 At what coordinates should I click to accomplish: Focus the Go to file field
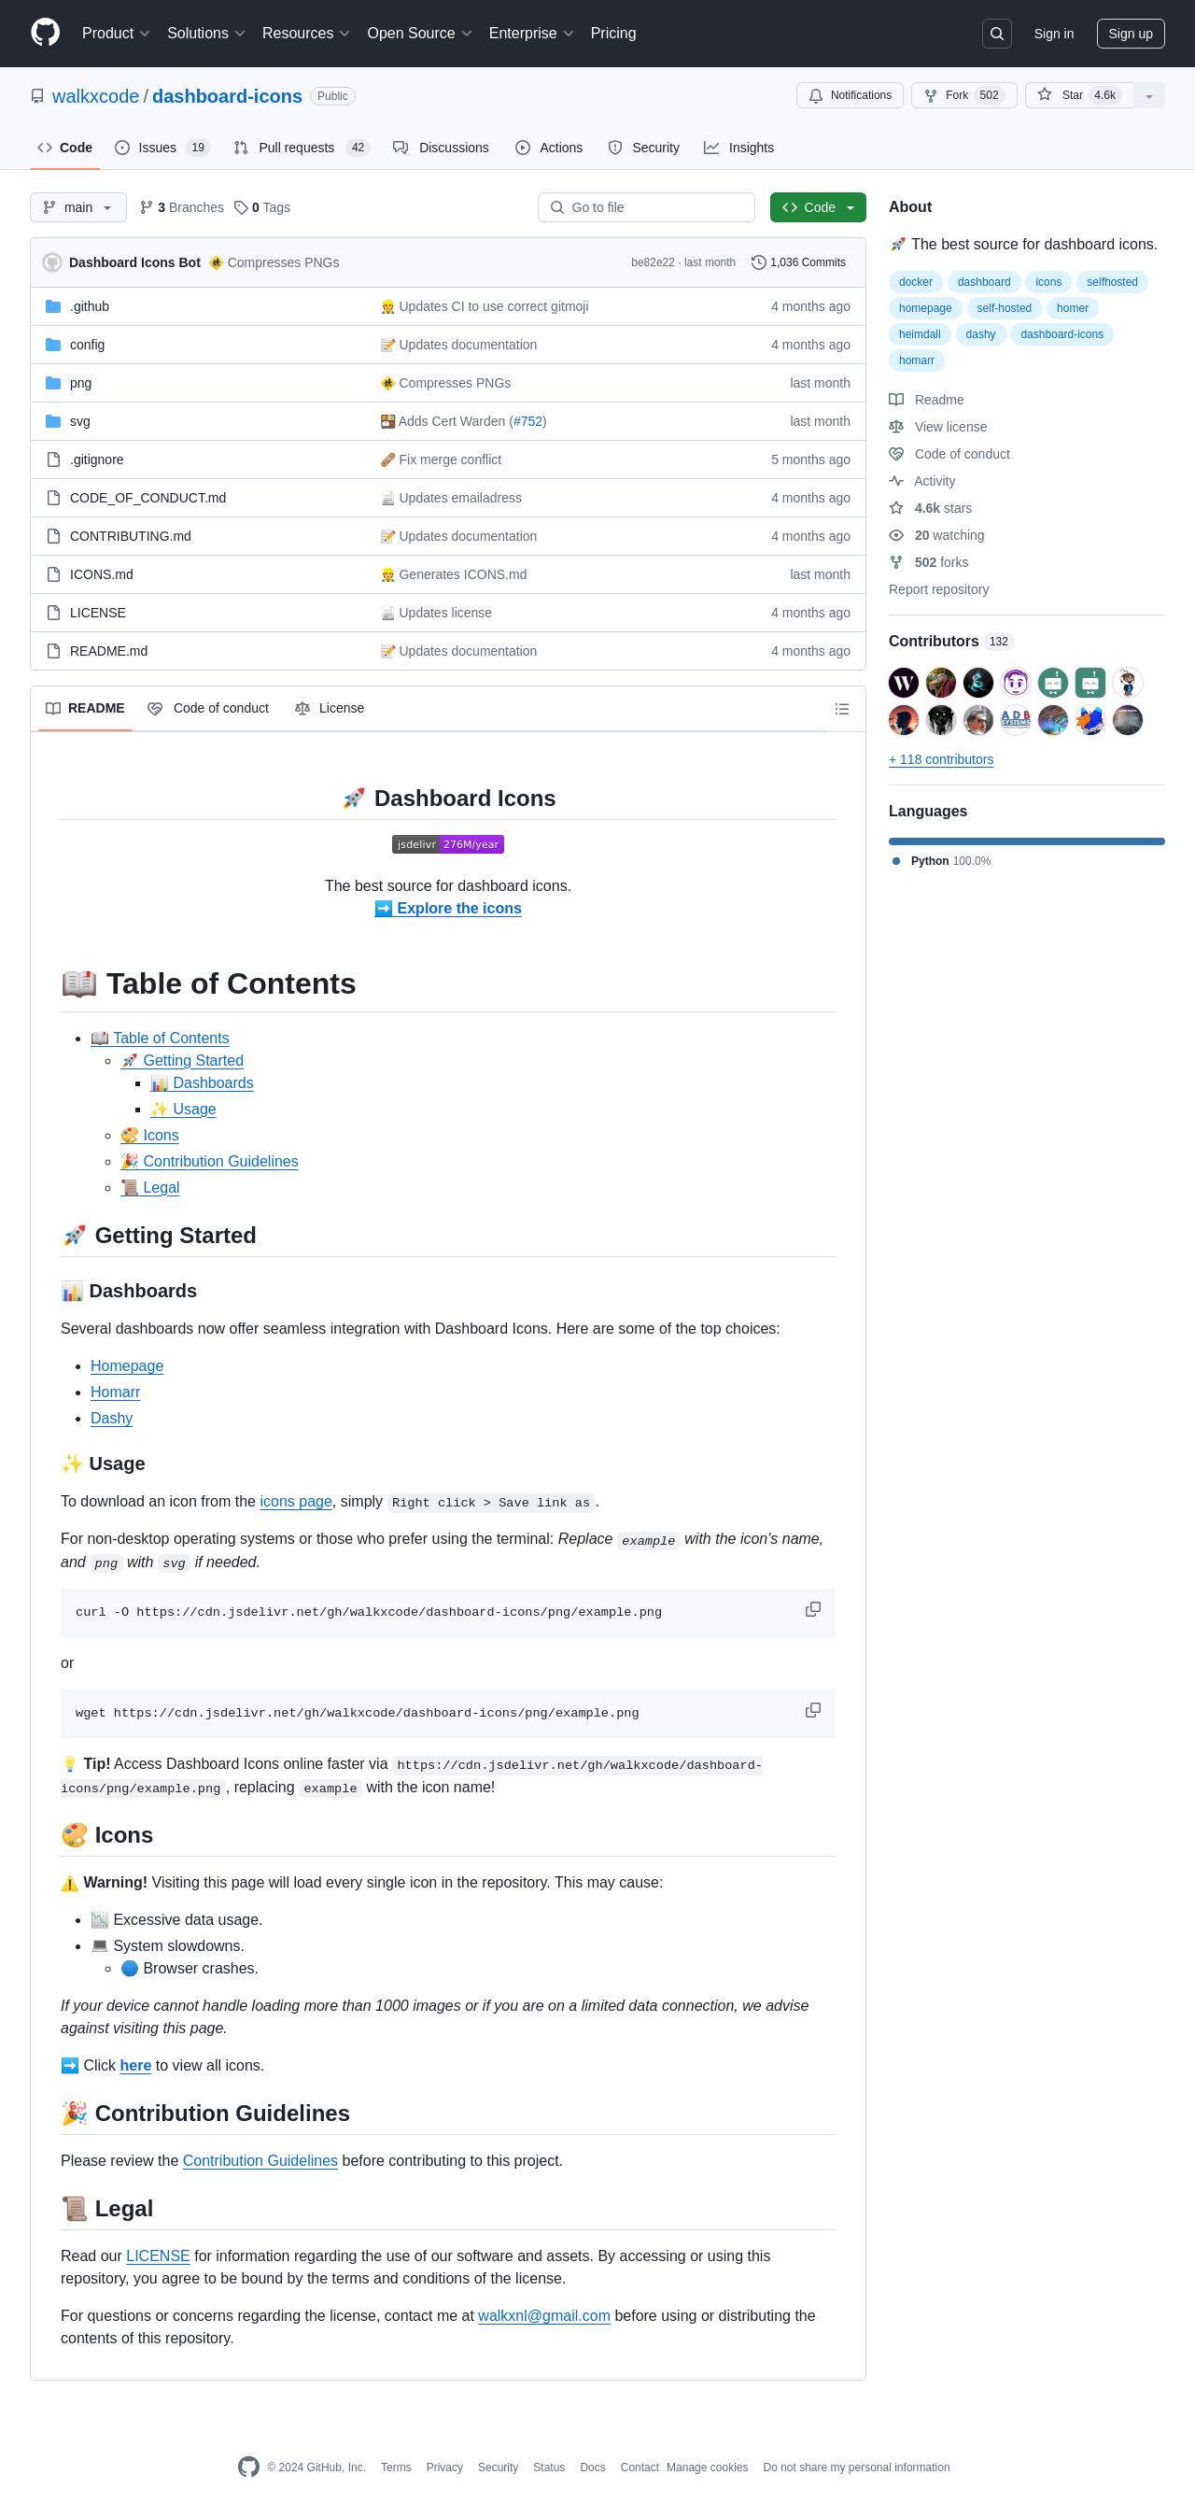646,207
